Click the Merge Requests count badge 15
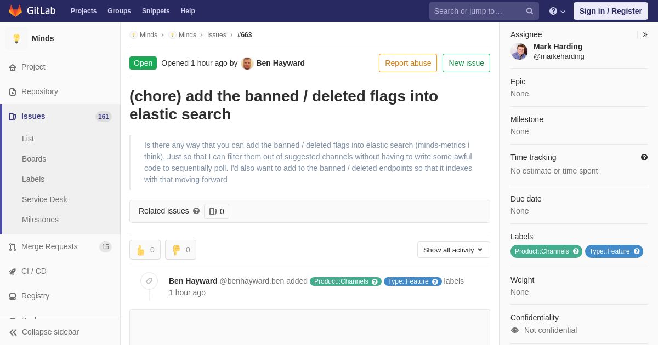 click(106, 247)
